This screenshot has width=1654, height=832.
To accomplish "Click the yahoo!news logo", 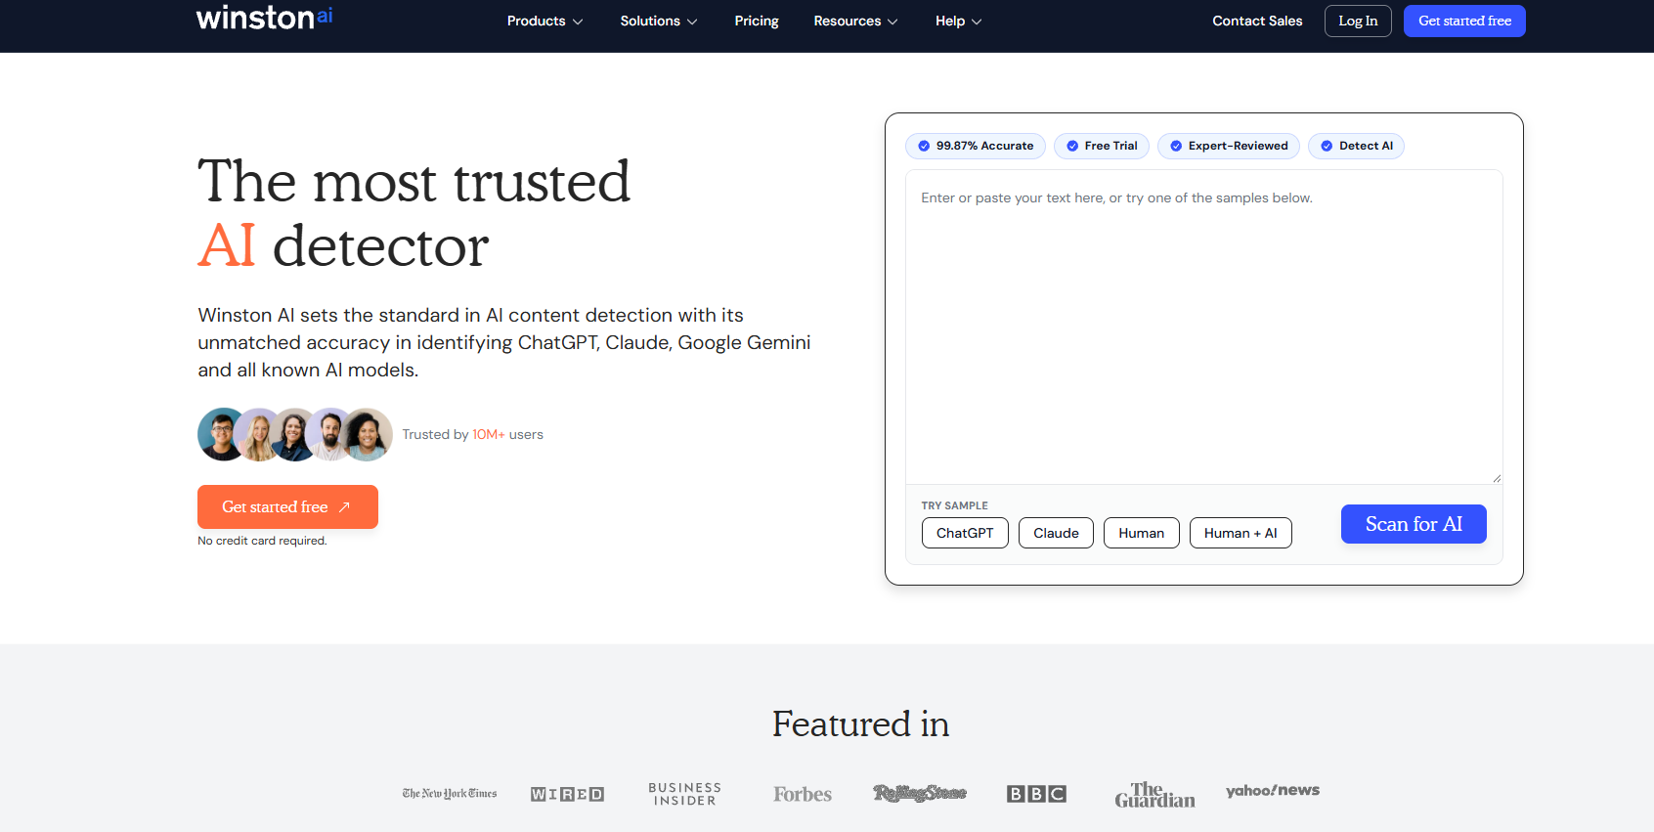I will point(1273,791).
